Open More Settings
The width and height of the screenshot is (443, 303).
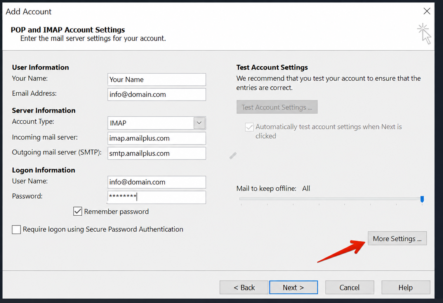click(397, 238)
